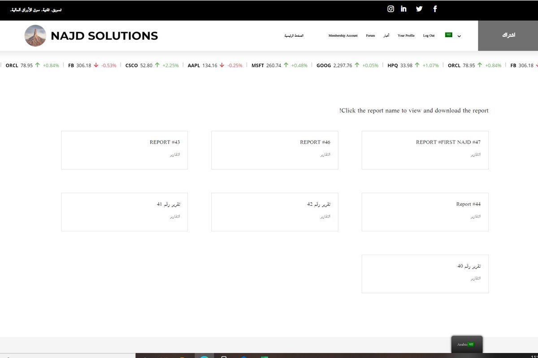Open the Instagram social icon

[390, 9]
